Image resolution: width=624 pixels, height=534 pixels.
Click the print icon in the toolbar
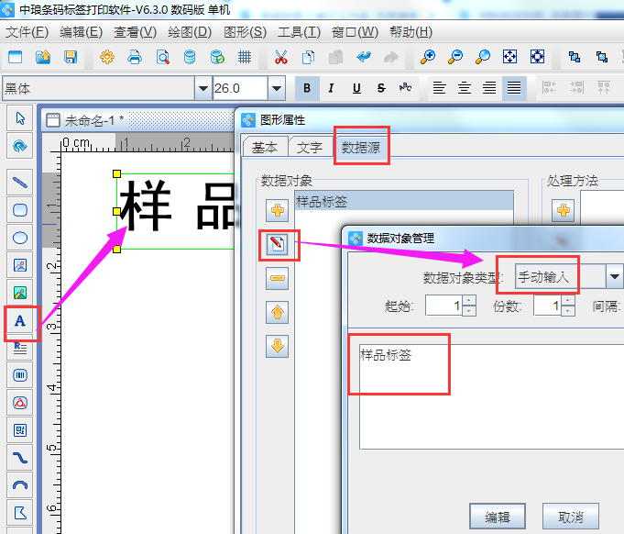pyautogui.click(x=135, y=57)
